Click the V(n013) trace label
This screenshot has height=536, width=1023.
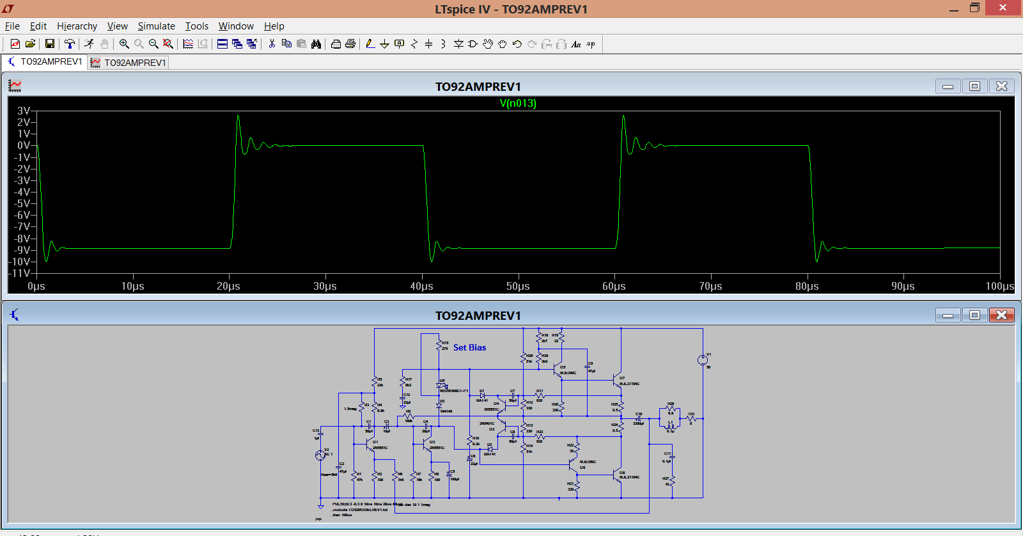click(x=518, y=103)
